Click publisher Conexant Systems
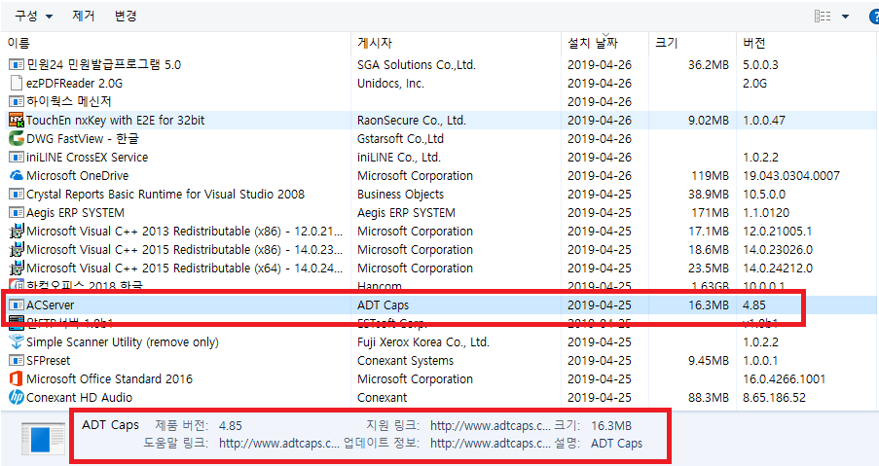This screenshot has height=466, width=879. 405,361
